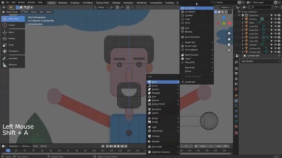Switch to the UV Editing workspace tab

[x=88, y=3]
